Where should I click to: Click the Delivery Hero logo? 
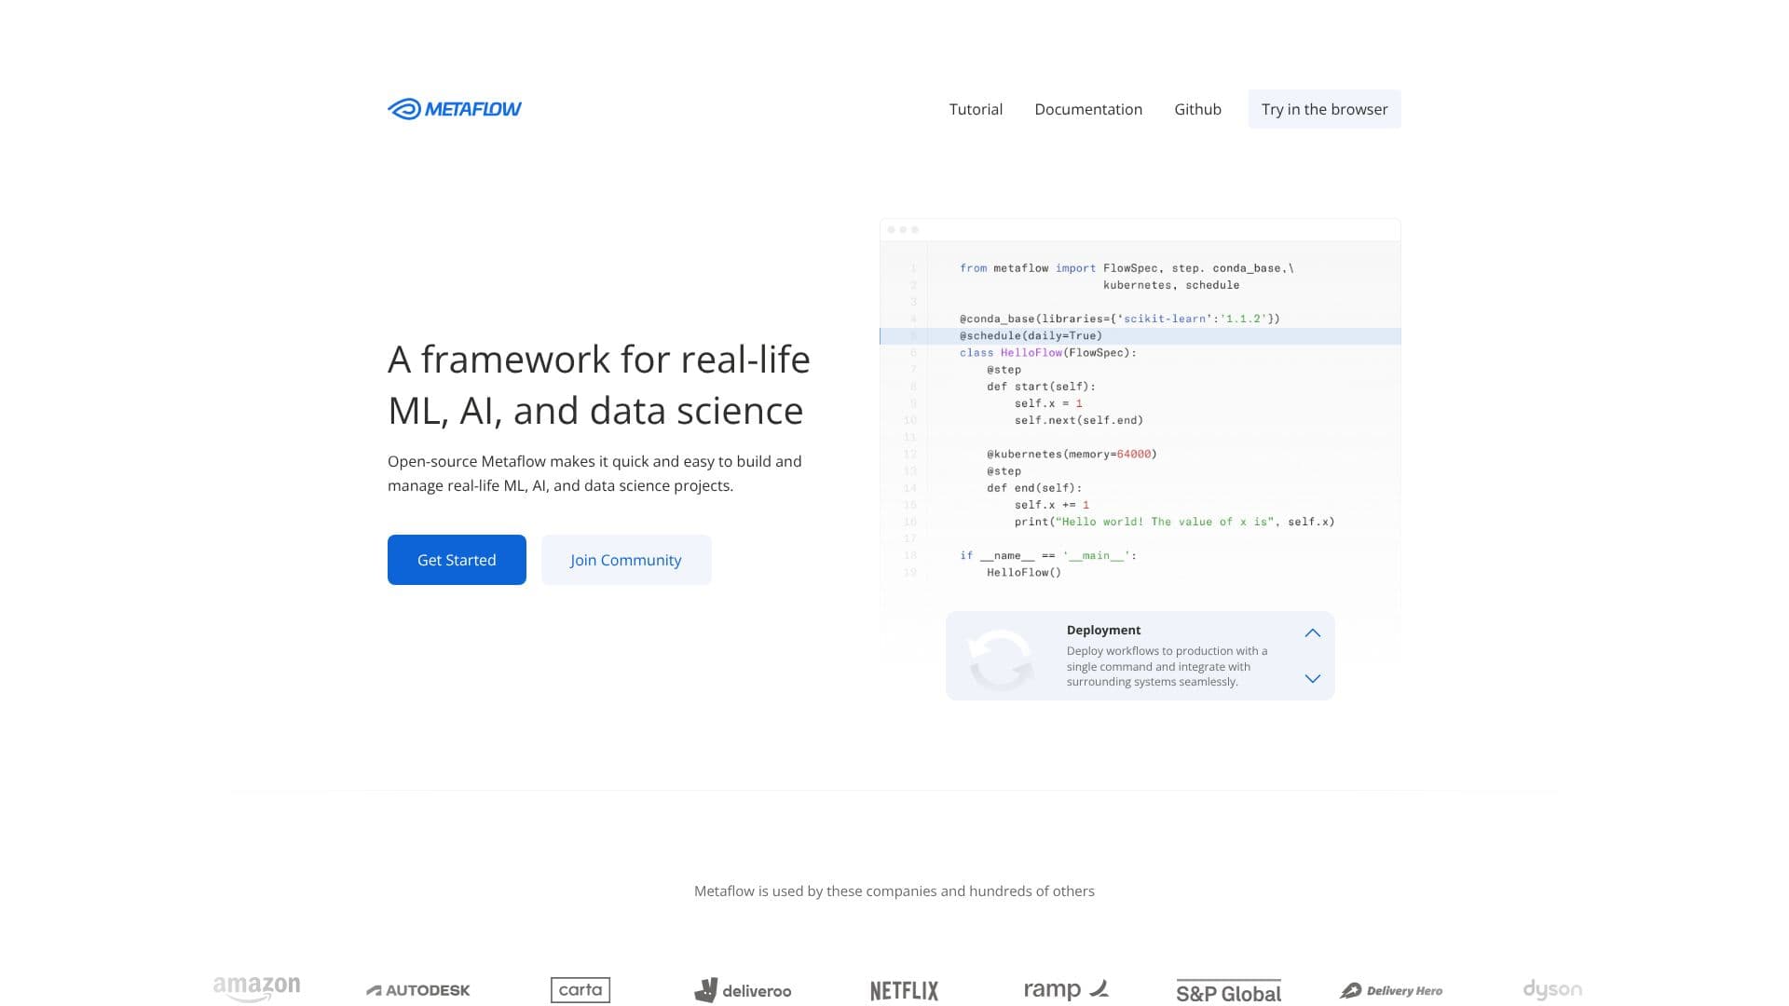click(x=1391, y=990)
